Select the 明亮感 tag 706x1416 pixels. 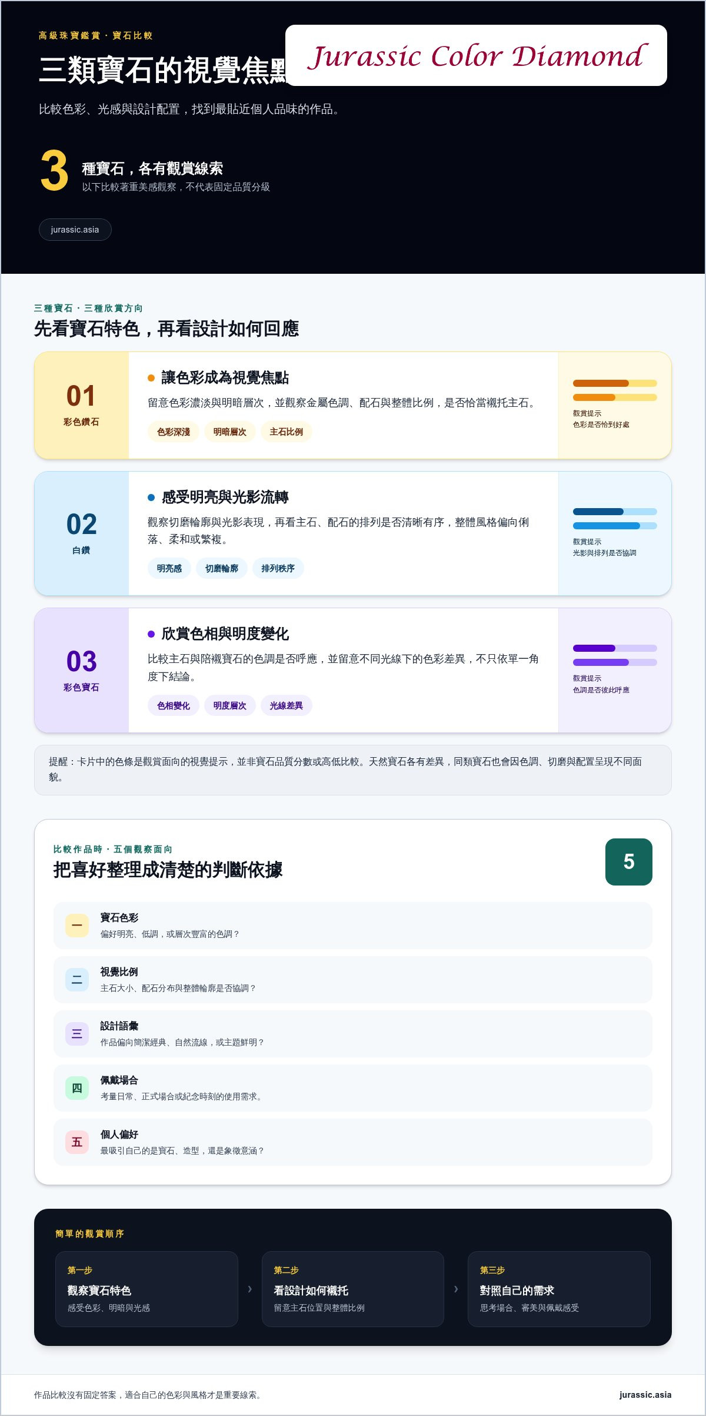click(169, 568)
